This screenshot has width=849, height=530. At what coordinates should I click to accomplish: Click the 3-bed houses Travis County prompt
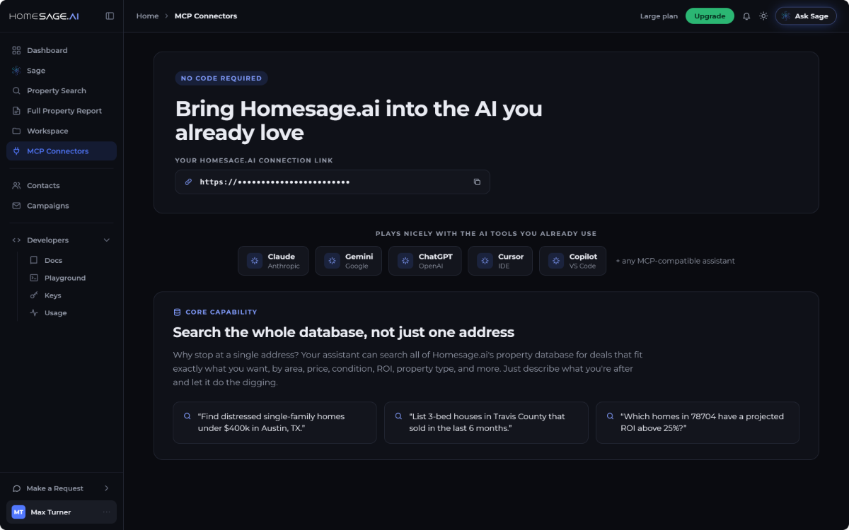tap(486, 423)
